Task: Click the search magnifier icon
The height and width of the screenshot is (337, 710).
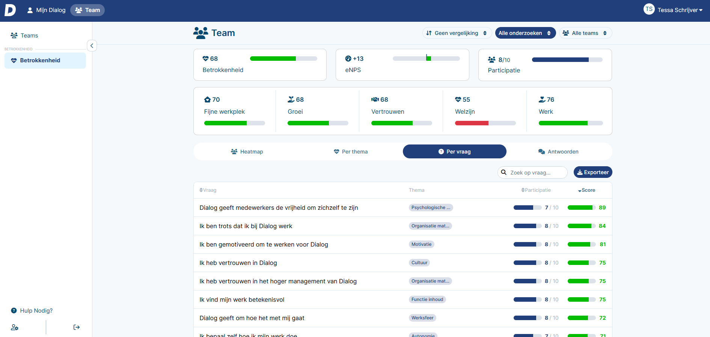Action: click(x=504, y=172)
